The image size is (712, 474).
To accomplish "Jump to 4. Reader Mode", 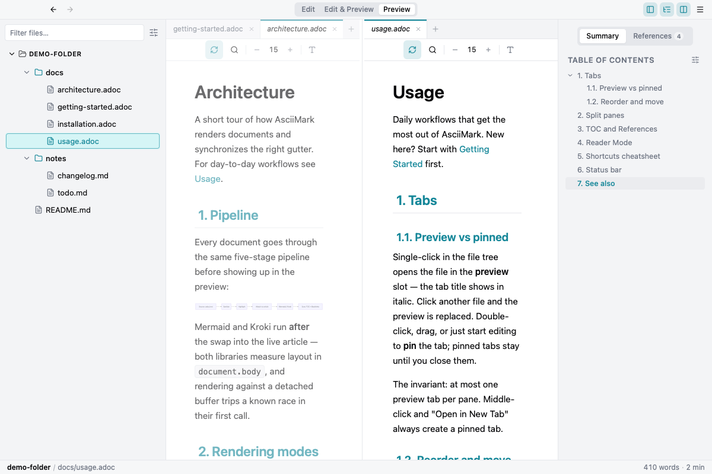I will click(605, 143).
